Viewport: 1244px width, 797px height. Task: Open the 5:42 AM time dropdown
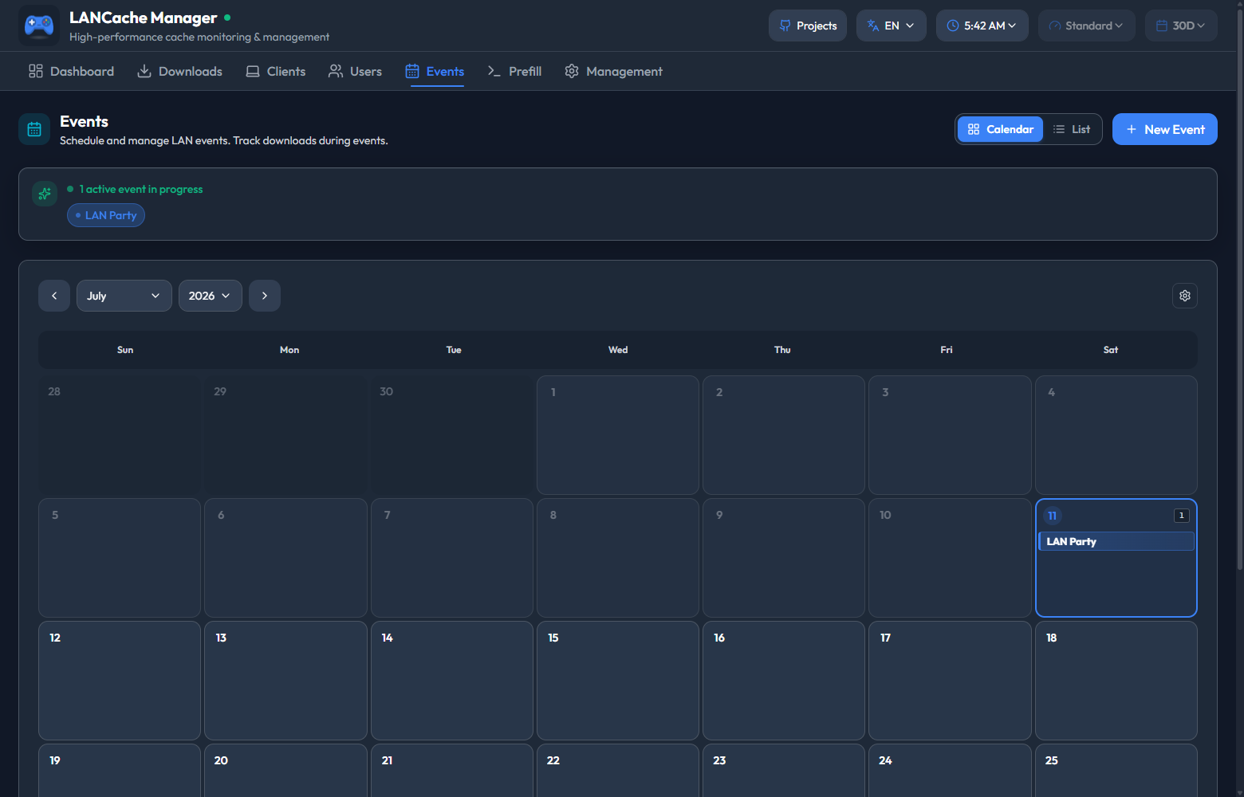tap(982, 26)
